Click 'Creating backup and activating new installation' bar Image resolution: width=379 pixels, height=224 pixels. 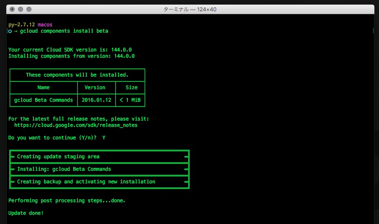[99, 182]
